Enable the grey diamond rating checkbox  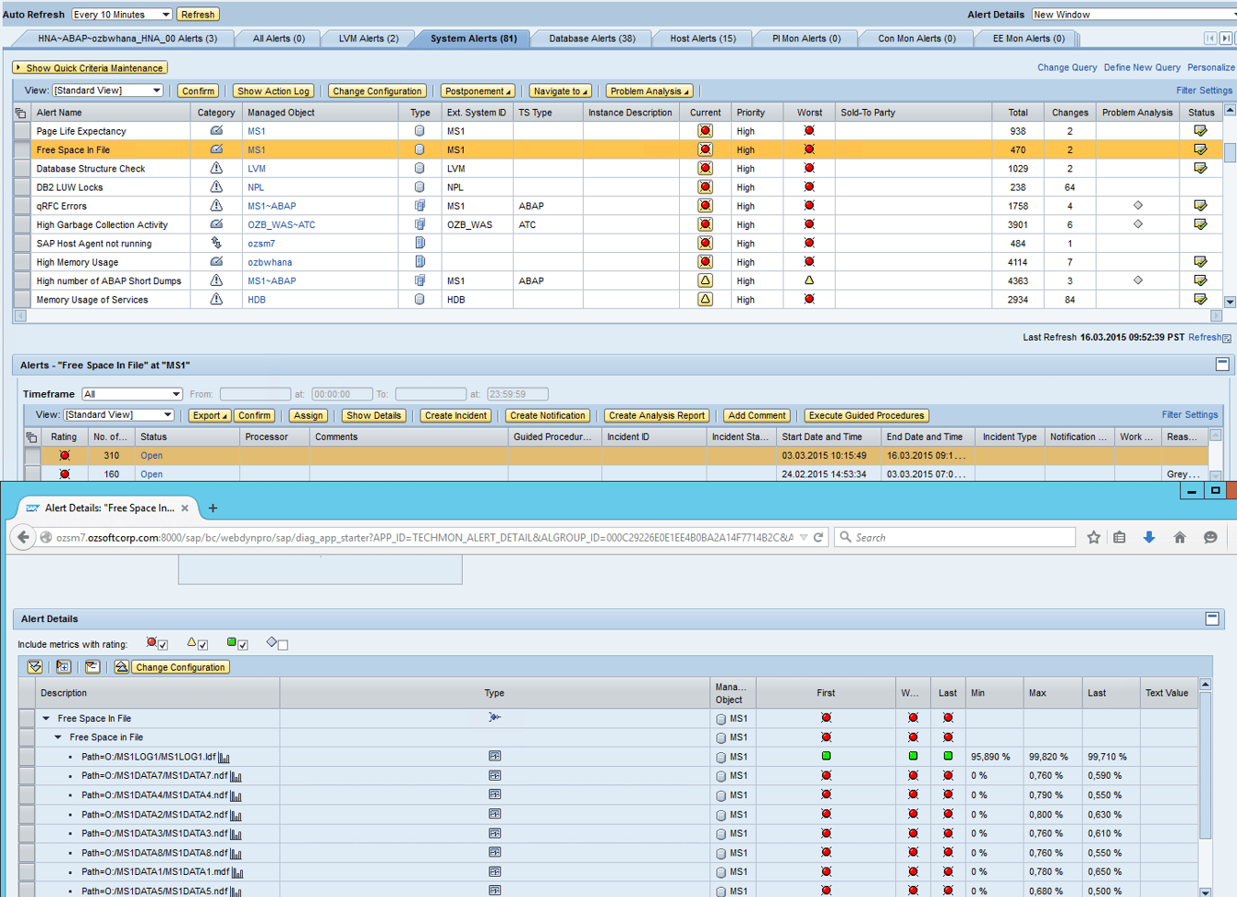(x=284, y=644)
